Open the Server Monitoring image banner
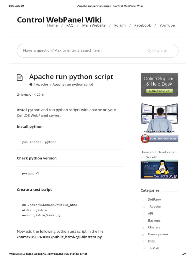195x260 pixels. 159,118
